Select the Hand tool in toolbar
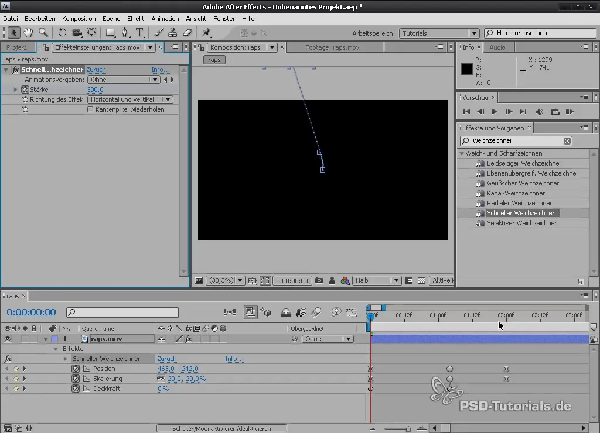 28,33
